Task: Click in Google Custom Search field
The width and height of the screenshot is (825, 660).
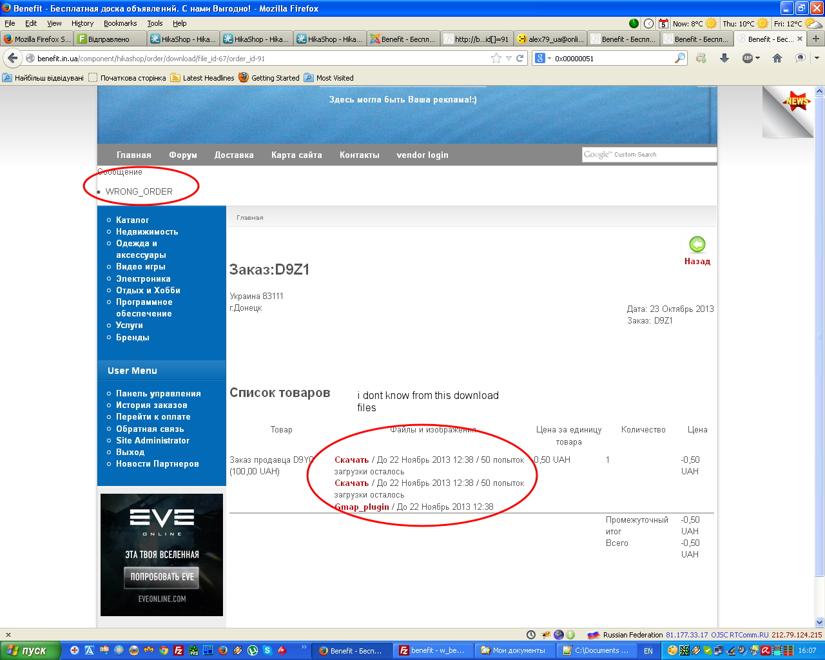Action: [x=649, y=155]
